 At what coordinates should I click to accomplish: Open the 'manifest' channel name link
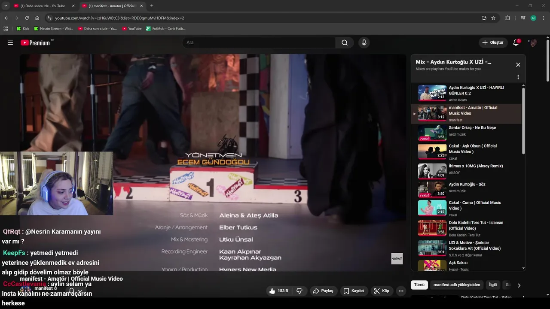[x=43, y=288]
